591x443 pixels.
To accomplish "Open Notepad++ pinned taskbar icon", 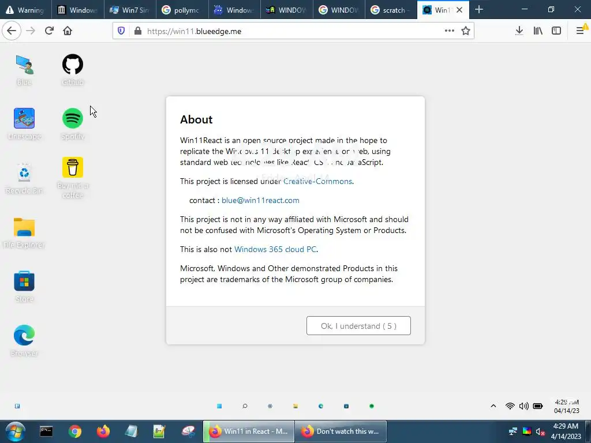I will (159, 431).
